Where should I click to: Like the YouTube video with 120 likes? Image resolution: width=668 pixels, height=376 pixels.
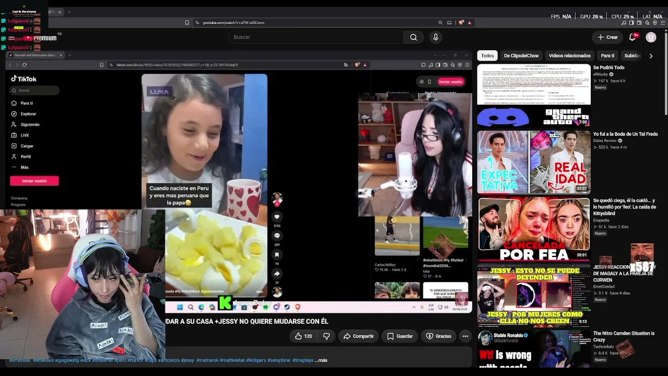[x=303, y=336]
